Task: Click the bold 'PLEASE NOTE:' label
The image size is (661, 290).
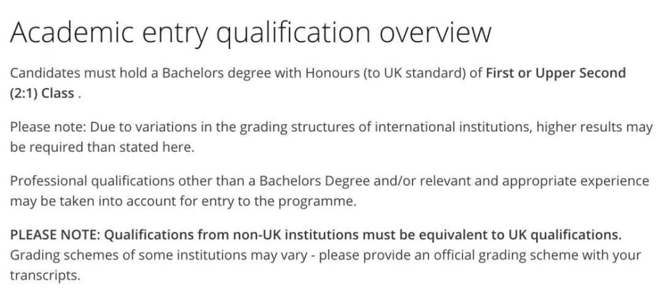Action: pos(55,235)
